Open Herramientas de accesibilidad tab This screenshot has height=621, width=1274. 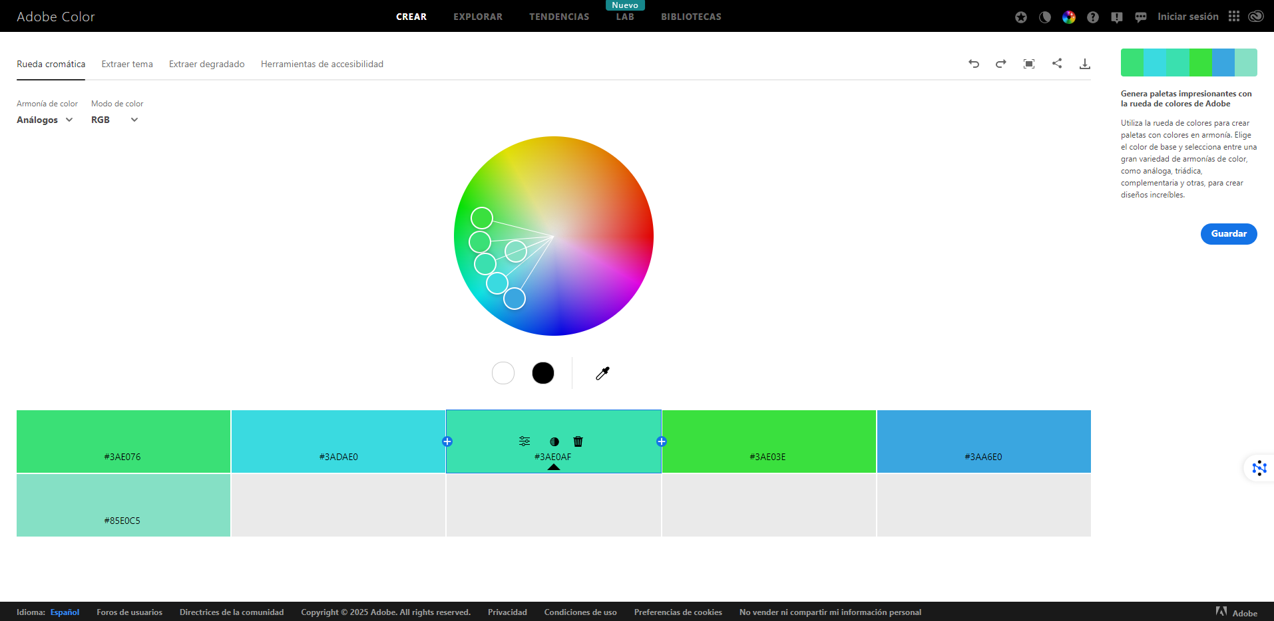[322, 64]
